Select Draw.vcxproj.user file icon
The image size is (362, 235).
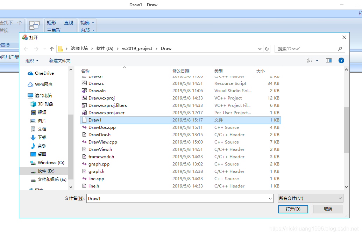click(84, 113)
